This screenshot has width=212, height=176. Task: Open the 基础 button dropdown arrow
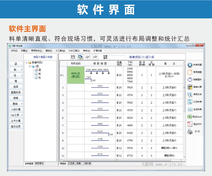[x=22, y=104]
